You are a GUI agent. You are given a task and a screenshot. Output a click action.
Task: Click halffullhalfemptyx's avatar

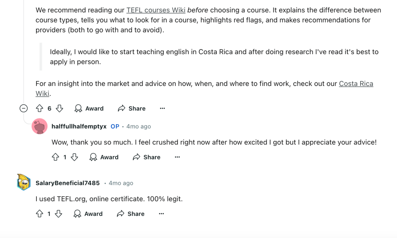tap(40, 127)
